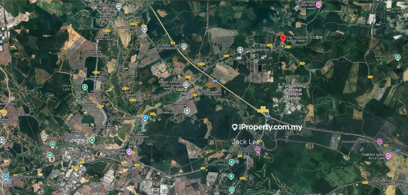Click the Universiti Teknikal Malaysia Melaka label

tap(293, 92)
